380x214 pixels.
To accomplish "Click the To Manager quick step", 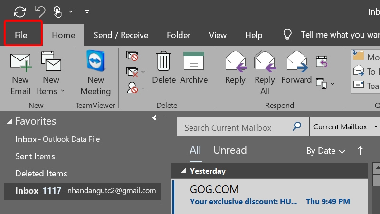I will point(366,71).
